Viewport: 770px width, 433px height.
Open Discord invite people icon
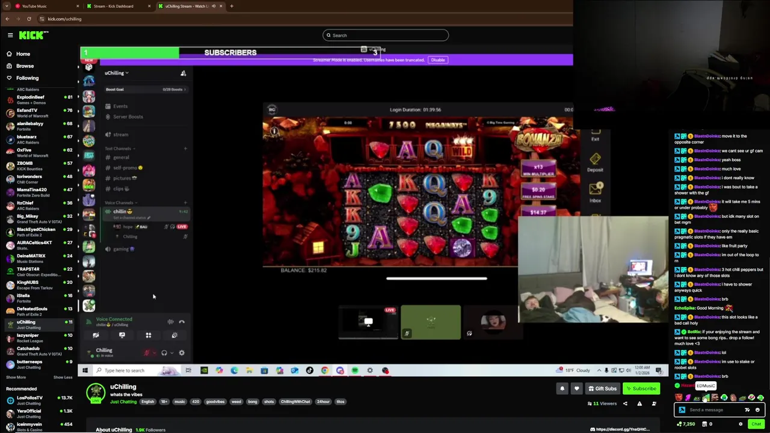(x=183, y=73)
